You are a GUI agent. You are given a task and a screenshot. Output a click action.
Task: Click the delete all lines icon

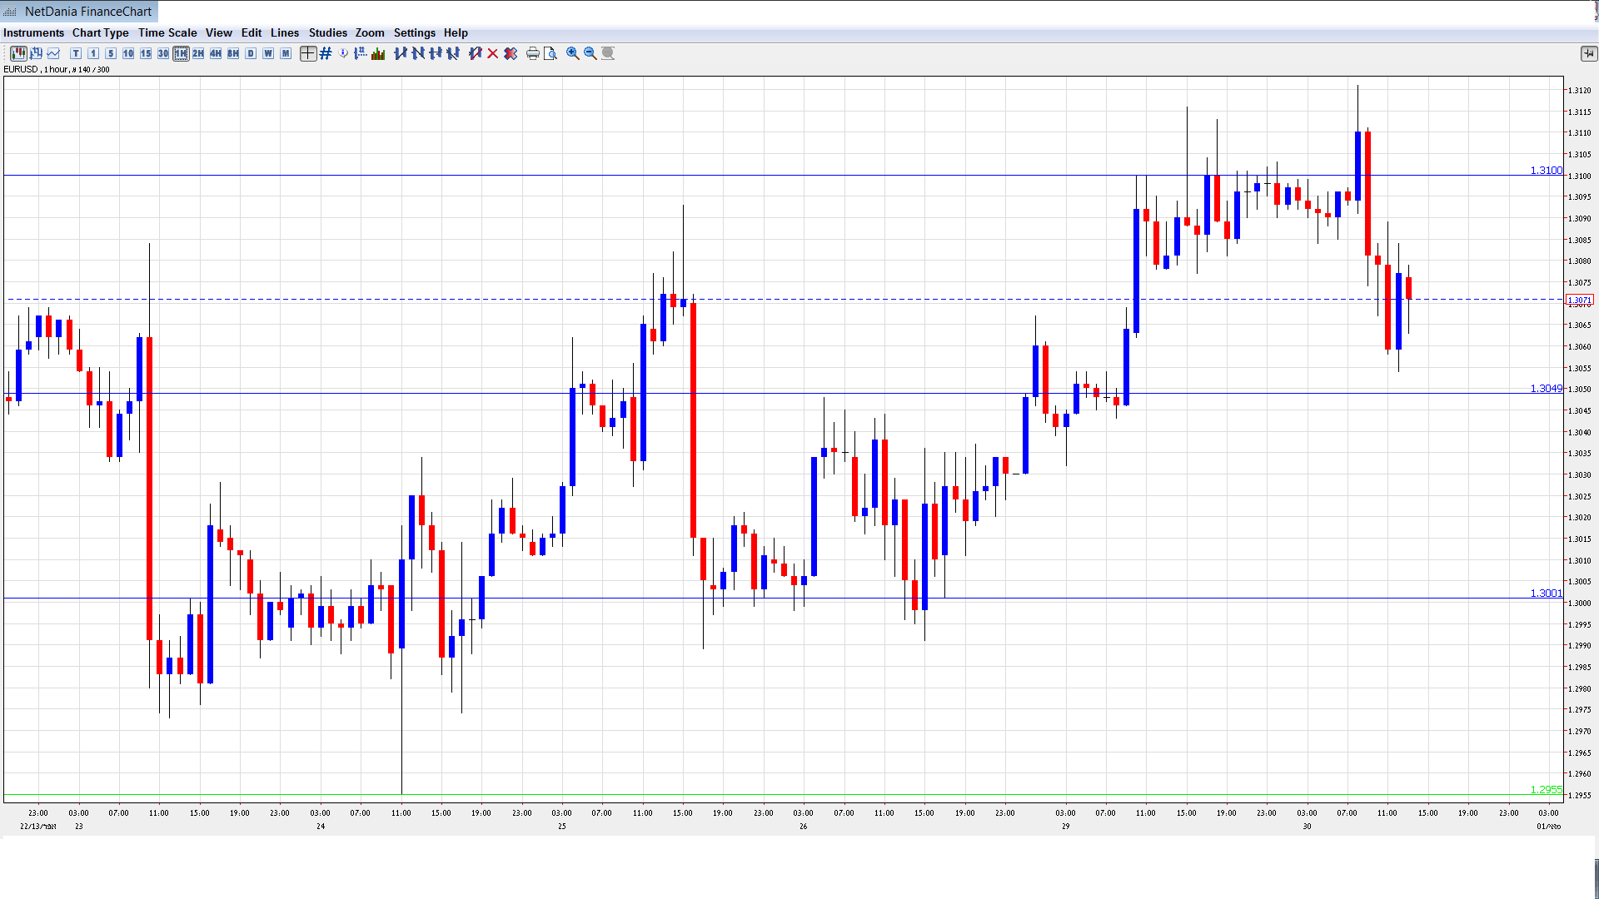coord(511,53)
